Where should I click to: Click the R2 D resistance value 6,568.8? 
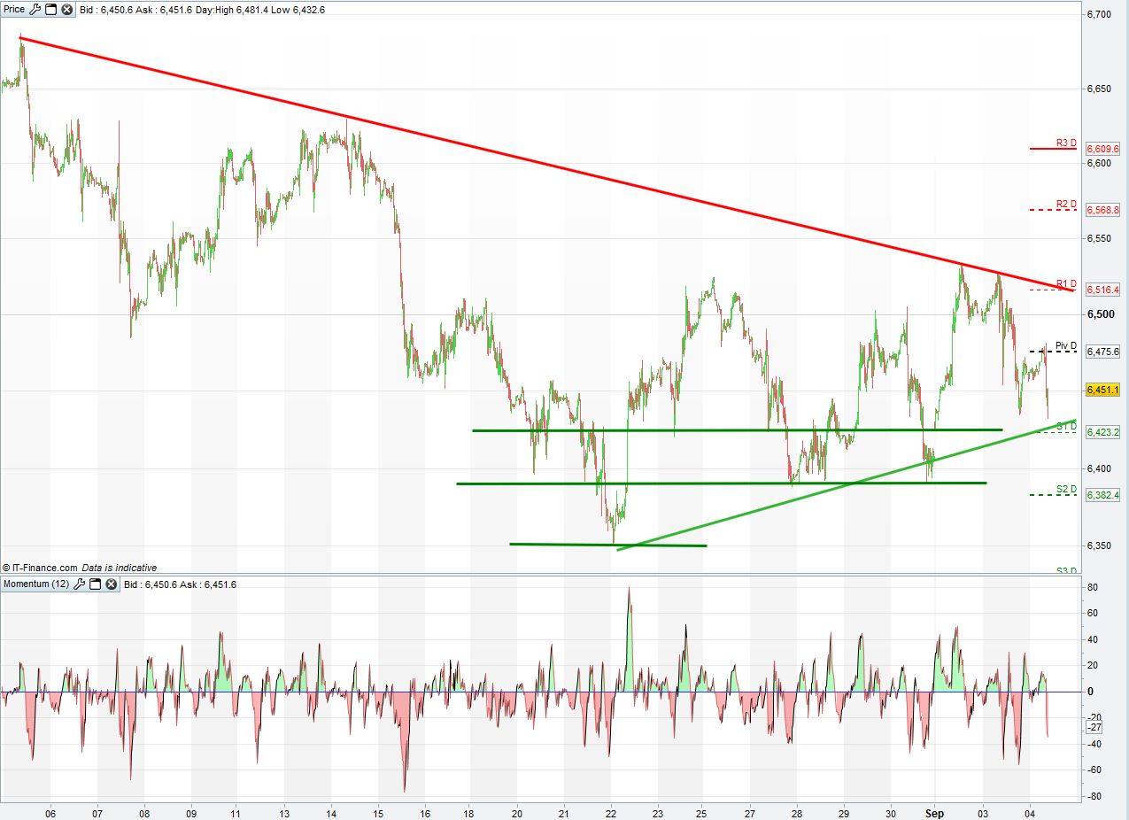(x=1102, y=211)
